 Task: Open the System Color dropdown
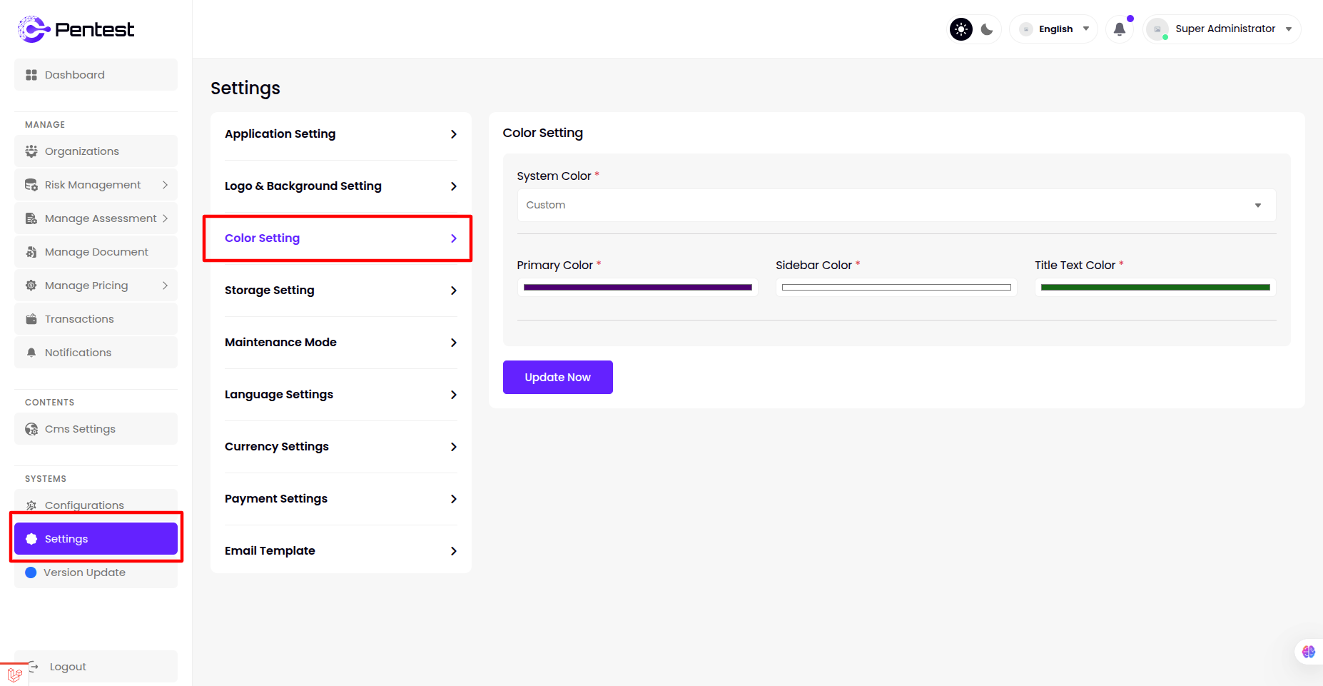pos(896,206)
